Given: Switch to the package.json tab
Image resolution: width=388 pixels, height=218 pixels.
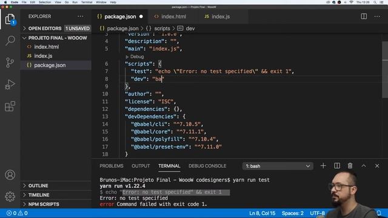Looking at the screenshot, I should pos(120,16).
